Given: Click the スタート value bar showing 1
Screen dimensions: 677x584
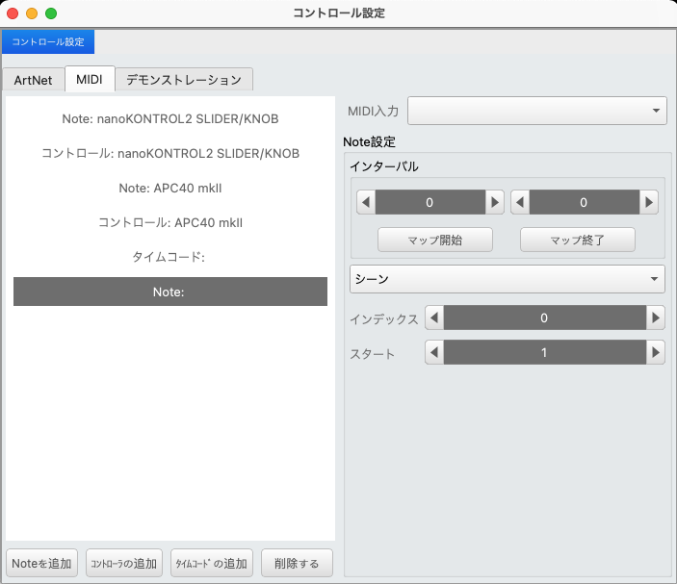Looking at the screenshot, I should pos(545,352).
